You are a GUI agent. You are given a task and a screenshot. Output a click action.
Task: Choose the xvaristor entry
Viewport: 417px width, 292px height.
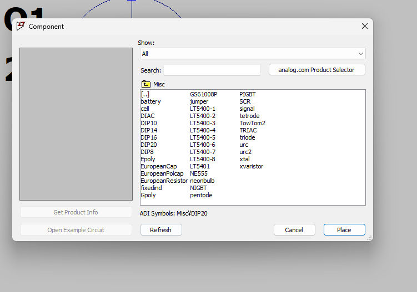252,167
